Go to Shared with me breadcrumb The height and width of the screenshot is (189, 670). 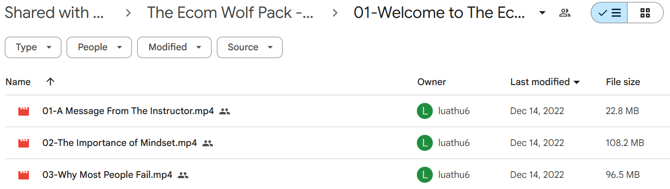point(54,13)
